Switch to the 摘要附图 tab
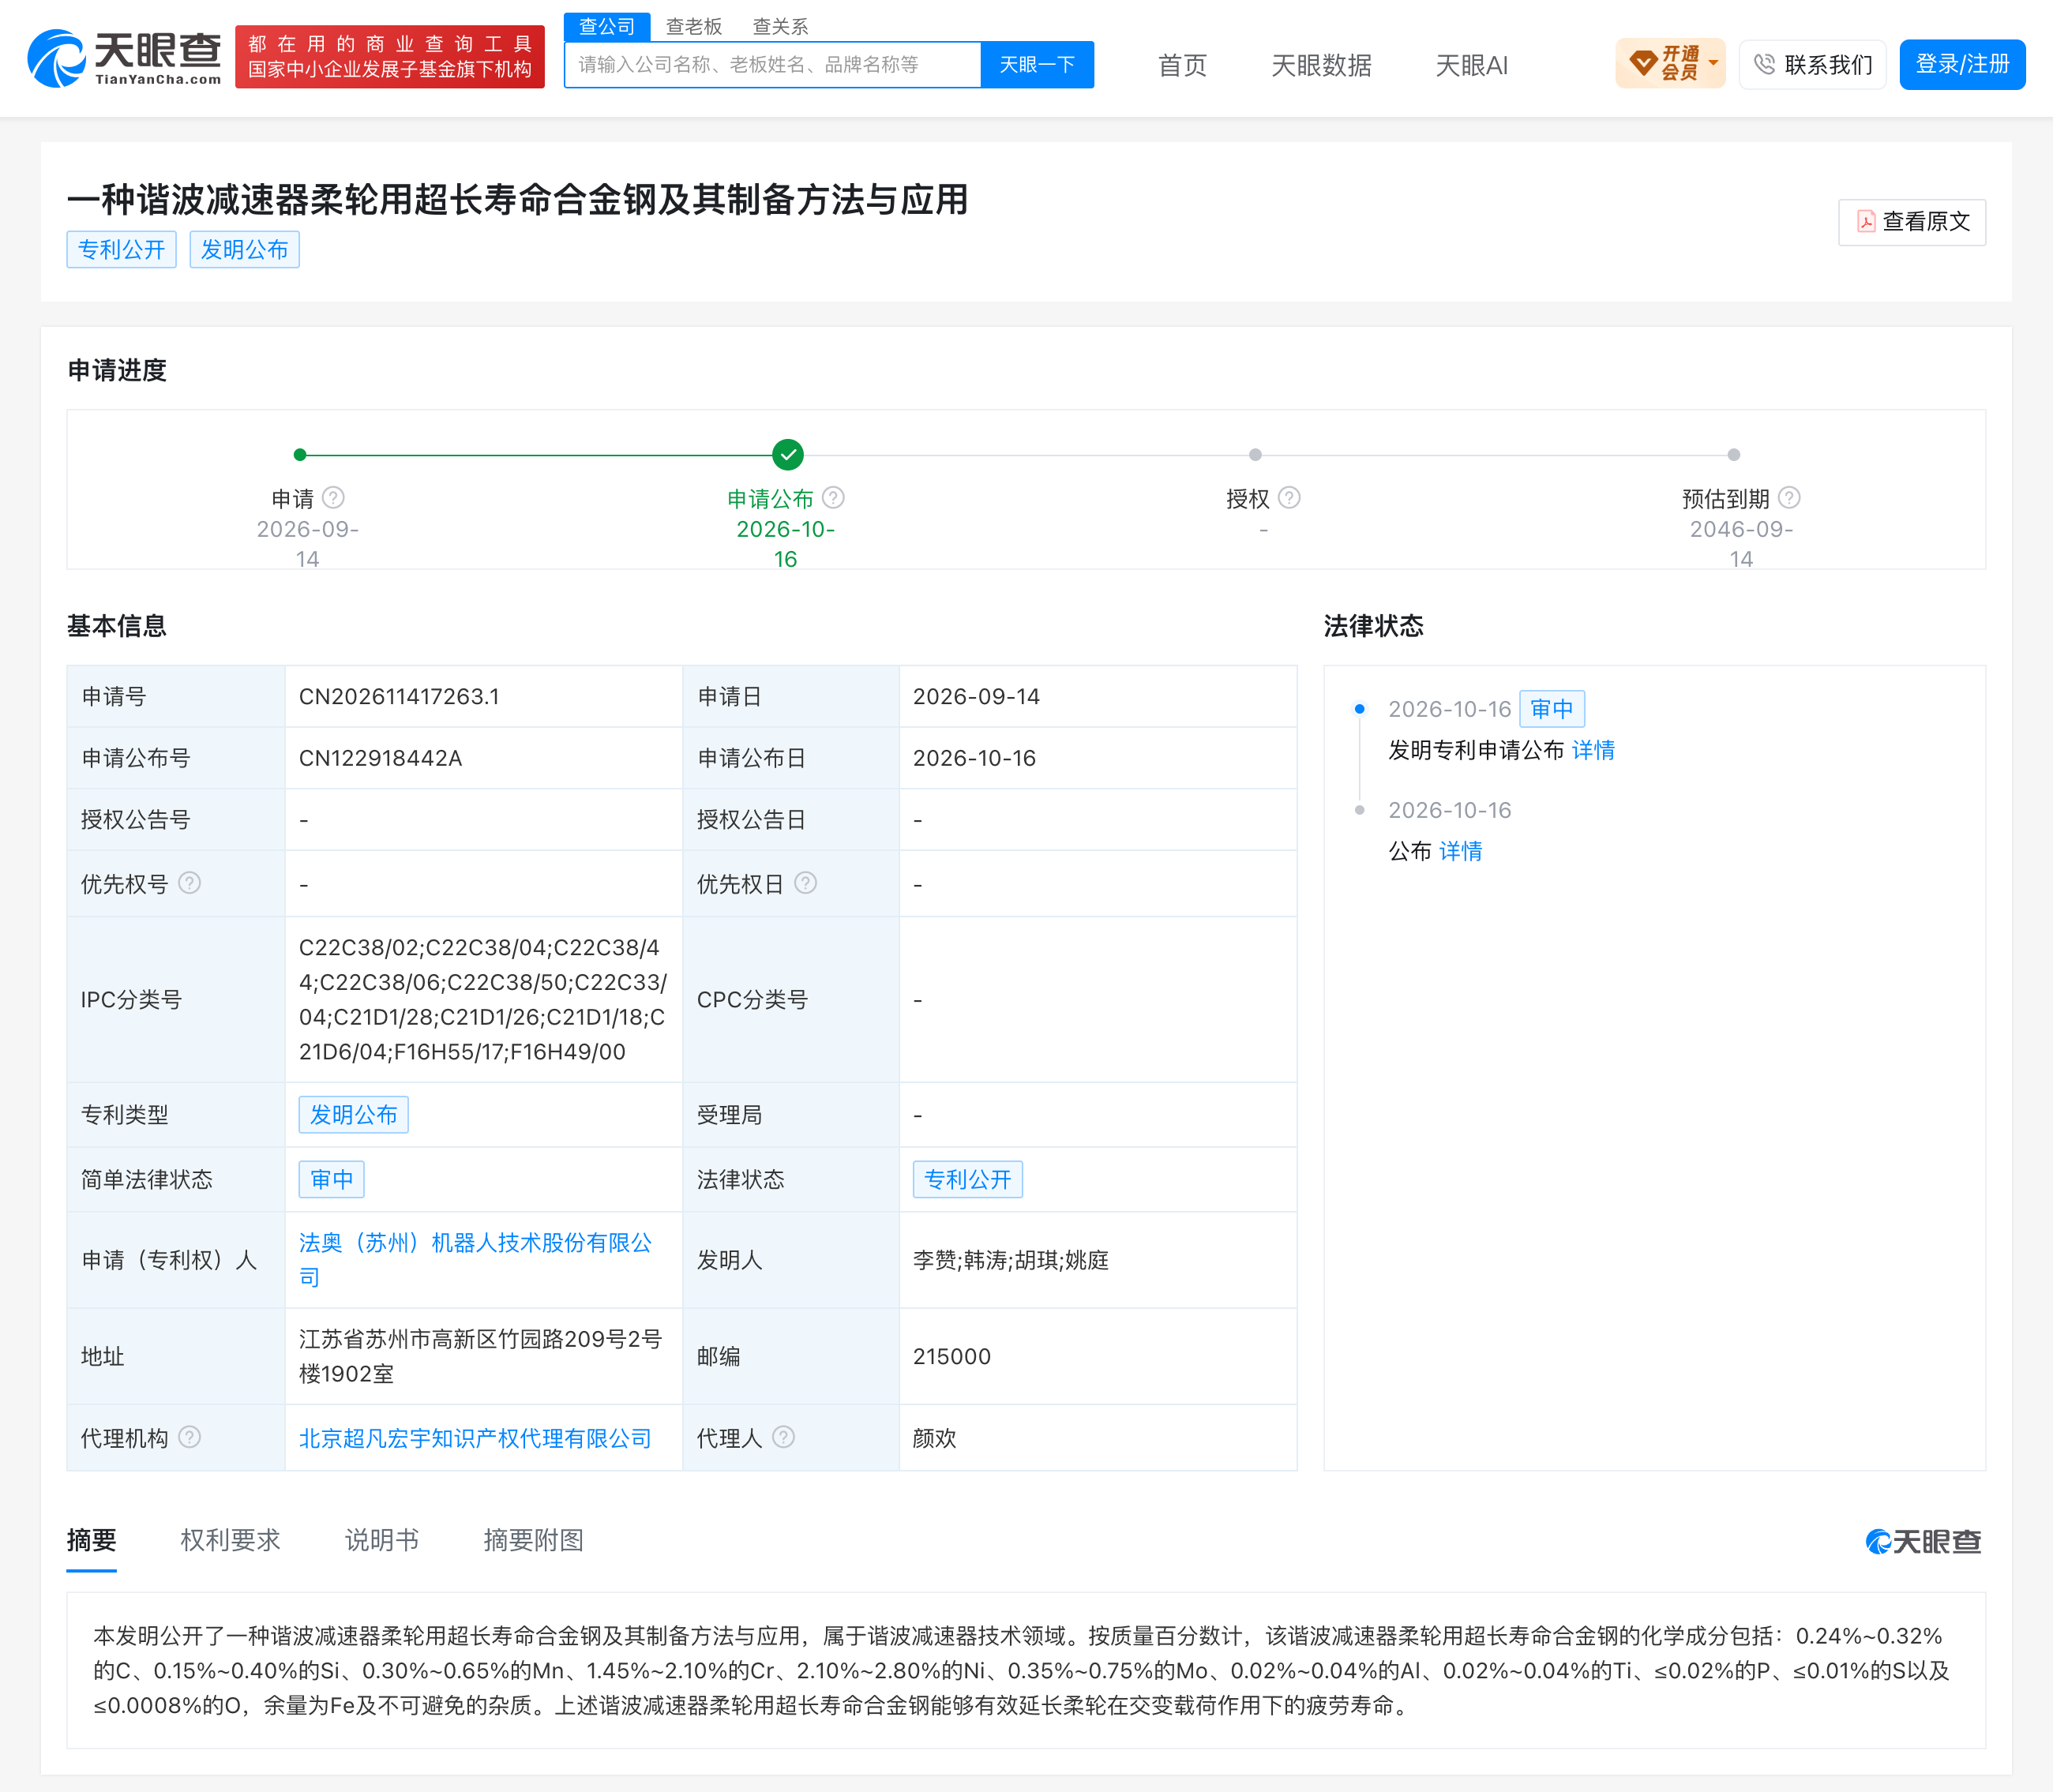The image size is (2053, 1792). click(533, 1540)
